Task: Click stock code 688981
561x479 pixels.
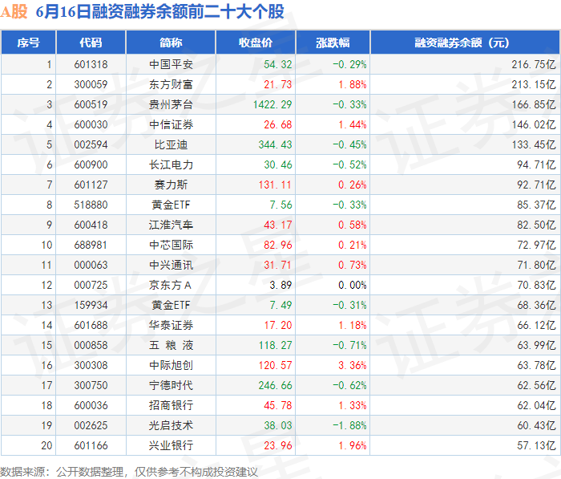Action: tap(91, 245)
